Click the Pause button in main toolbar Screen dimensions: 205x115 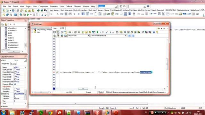[x=34, y=15]
